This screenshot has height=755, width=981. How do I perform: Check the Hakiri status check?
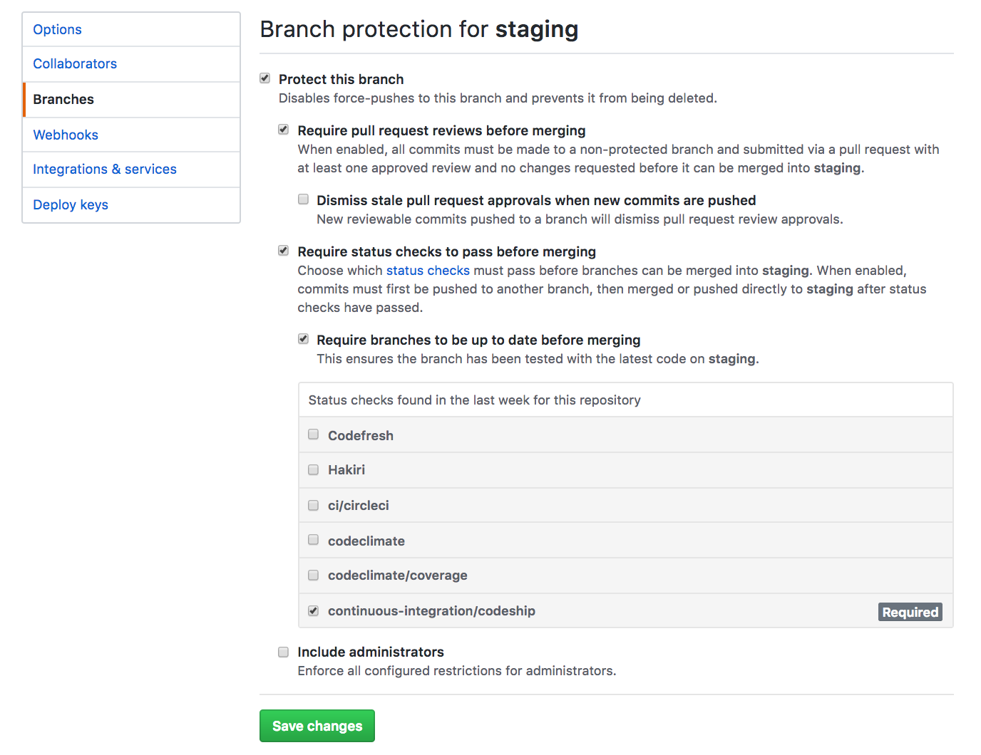click(x=313, y=469)
